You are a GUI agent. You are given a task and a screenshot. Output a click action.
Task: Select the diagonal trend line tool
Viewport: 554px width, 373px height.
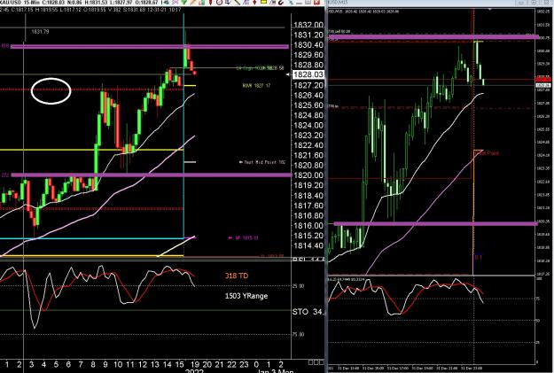237,2
